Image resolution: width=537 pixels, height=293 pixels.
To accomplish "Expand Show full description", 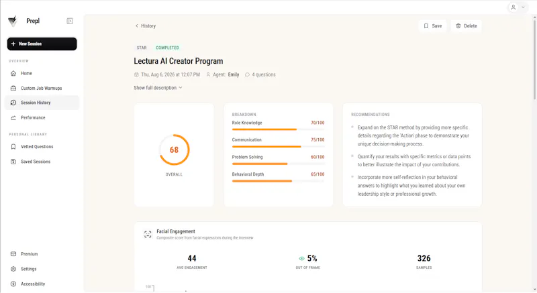I will 158,88.
